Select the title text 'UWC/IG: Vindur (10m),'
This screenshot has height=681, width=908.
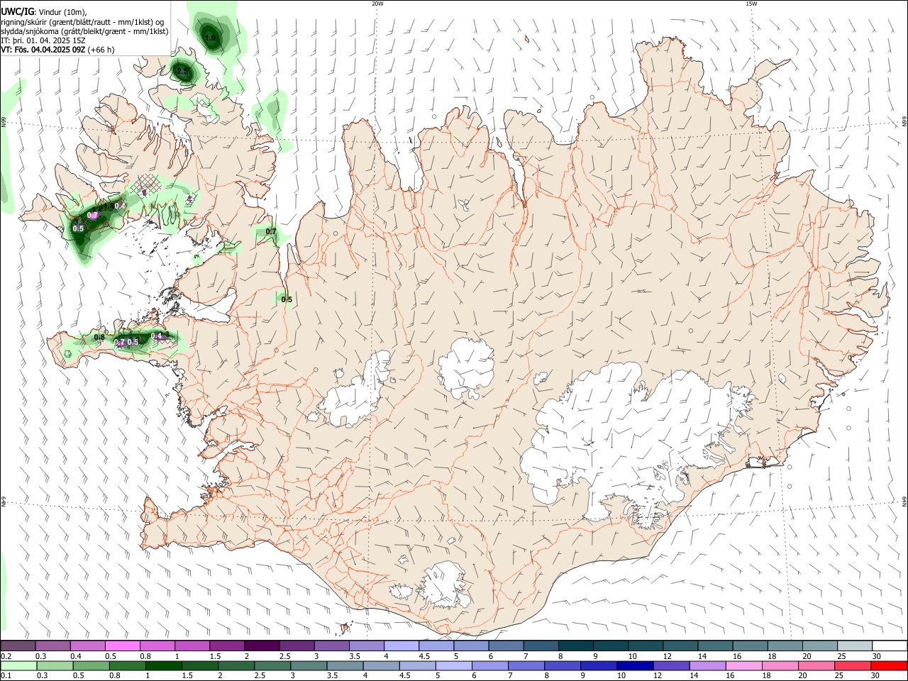click(44, 12)
